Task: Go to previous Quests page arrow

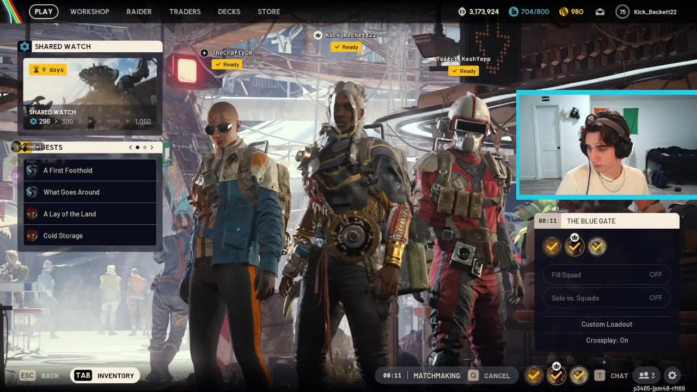Action: coord(131,148)
